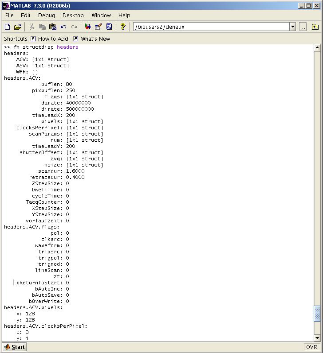Click the 'shutterOffset: [1x1 struct]' line

pos(61,152)
